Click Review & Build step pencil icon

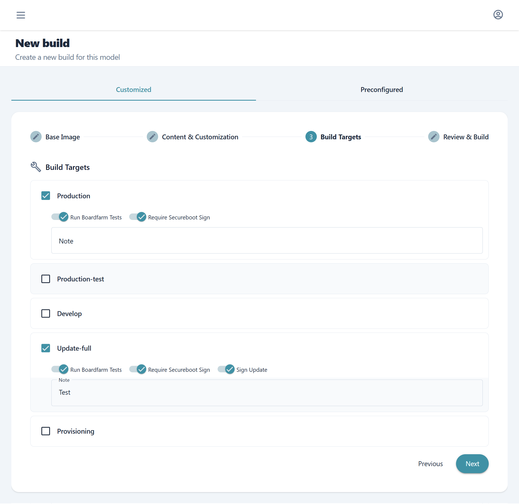[x=434, y=137]
